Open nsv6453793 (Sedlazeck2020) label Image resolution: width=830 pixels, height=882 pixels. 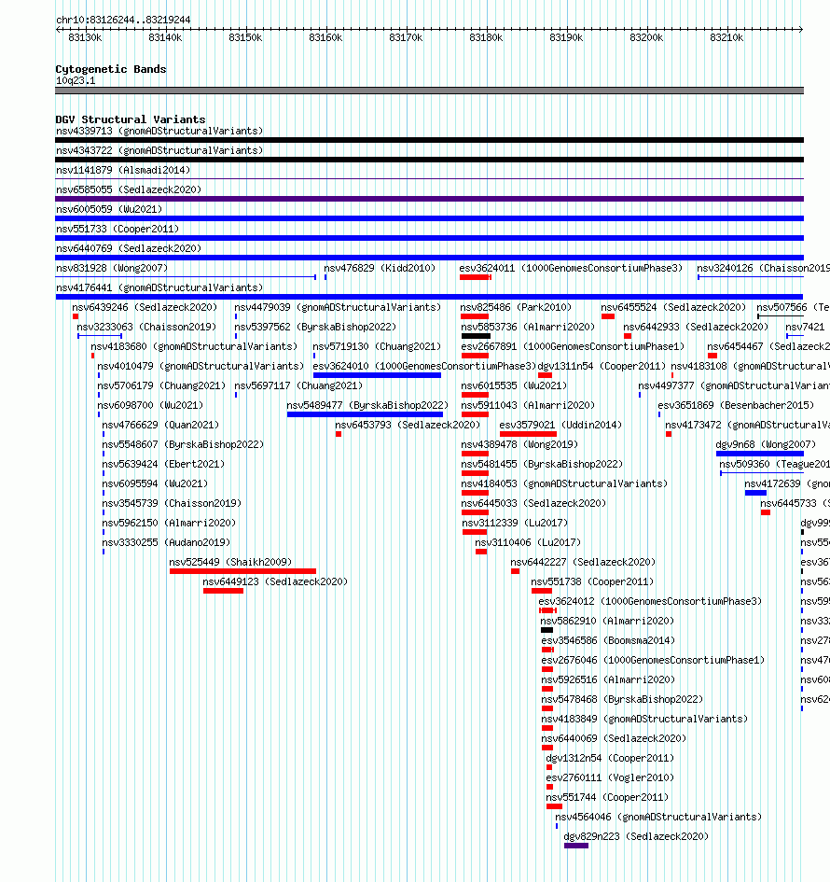tap(408, 426)
